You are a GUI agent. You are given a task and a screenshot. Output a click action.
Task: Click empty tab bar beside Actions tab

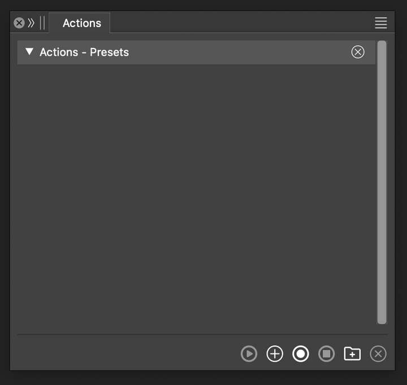239,23
